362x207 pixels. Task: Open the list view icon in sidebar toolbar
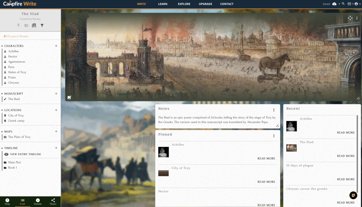click(34, 25)
